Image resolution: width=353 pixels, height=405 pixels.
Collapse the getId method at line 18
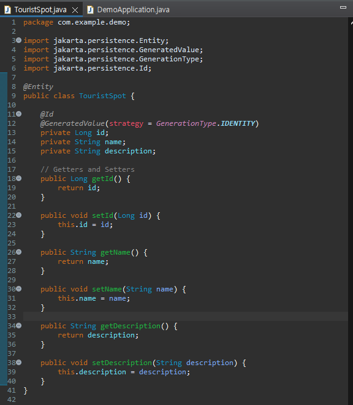click(x=18, y=179)
